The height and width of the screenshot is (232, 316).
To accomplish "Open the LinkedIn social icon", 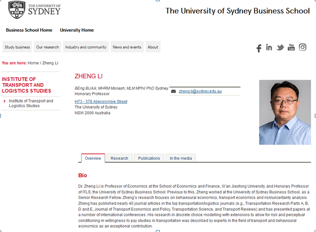I will (269, 48).
